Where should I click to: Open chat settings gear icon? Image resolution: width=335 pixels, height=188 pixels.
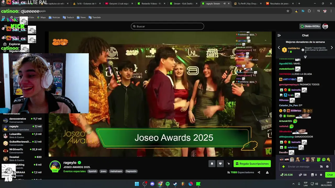[x=321, y=175]
